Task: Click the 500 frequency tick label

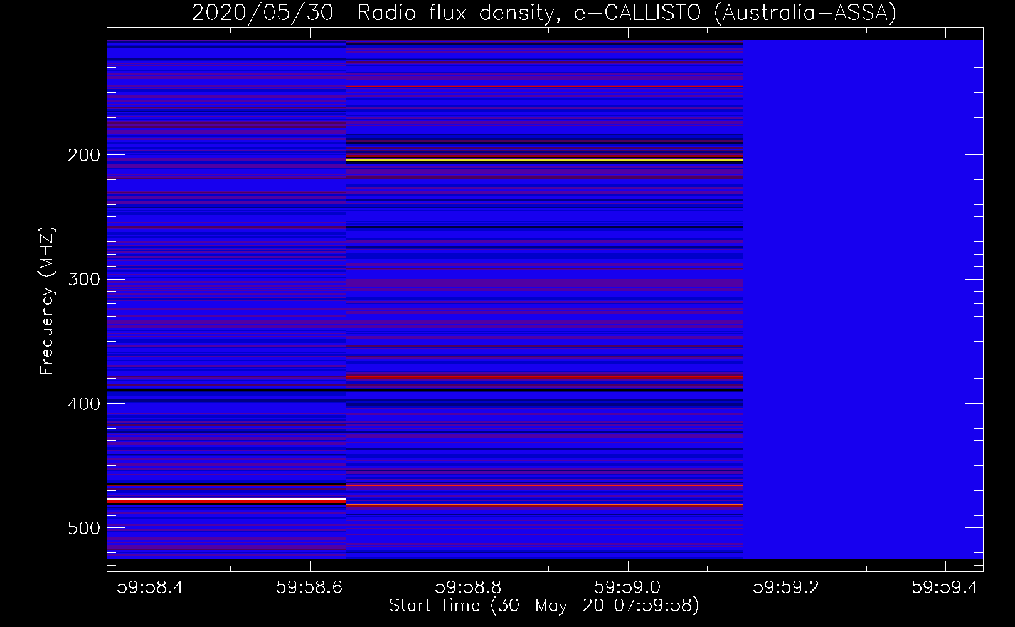Action: (x=84, y=528)
